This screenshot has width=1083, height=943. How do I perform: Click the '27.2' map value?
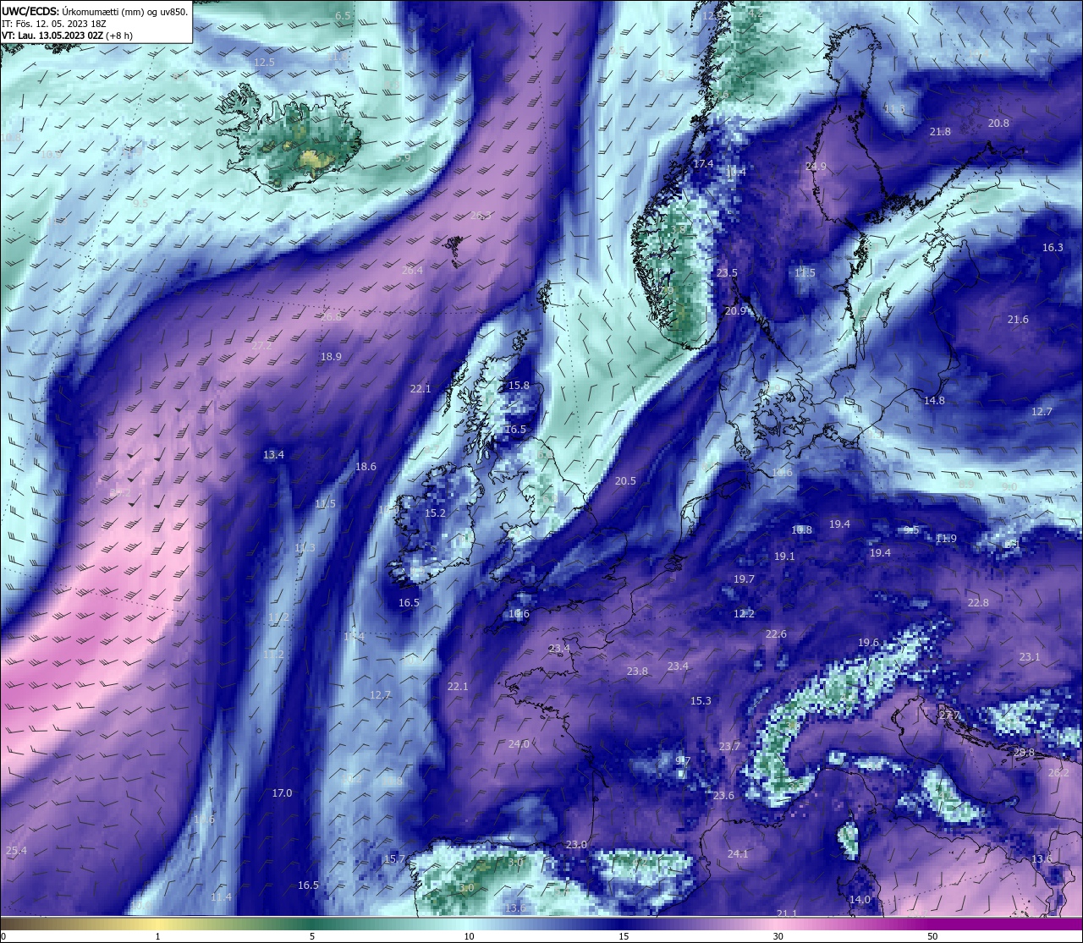pyautogui.click(x=262, y=346)
